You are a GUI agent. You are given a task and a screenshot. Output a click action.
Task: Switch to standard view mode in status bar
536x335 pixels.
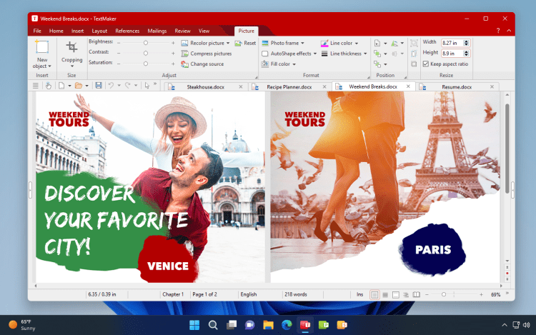pyautogui.click(x=374, y=294)
